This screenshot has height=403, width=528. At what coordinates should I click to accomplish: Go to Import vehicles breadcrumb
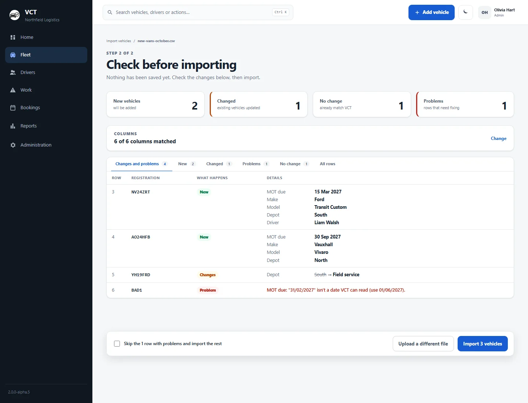[118, 41]
